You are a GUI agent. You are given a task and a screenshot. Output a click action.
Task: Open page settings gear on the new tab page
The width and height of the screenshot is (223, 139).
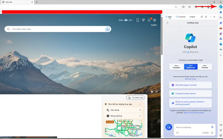tap(155, 20)
